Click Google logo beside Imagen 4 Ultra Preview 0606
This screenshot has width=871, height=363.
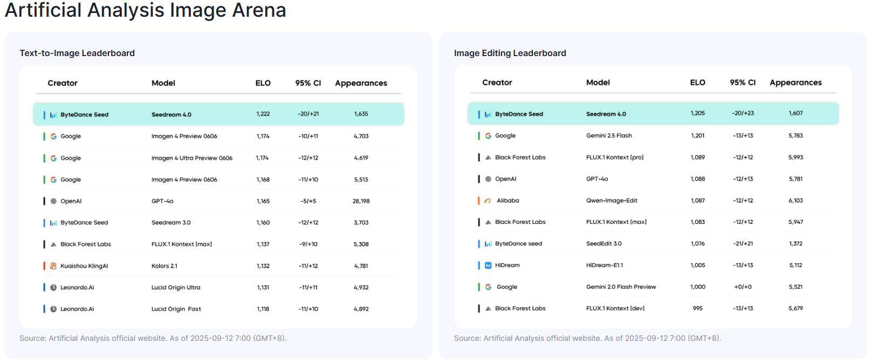(53, 158)
